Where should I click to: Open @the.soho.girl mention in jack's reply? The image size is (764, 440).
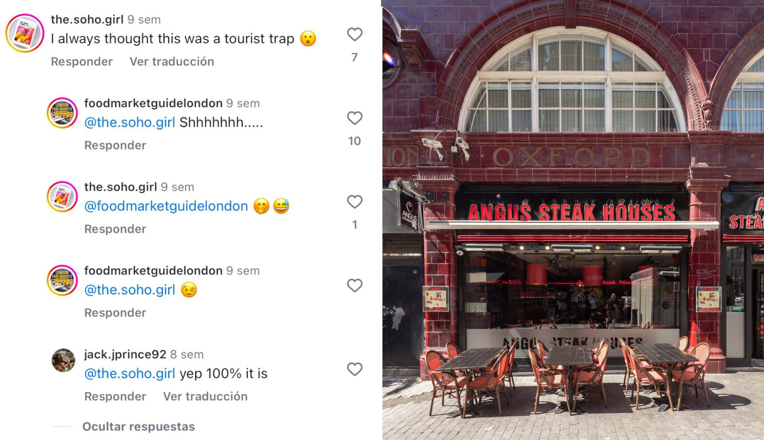[130, 373]
